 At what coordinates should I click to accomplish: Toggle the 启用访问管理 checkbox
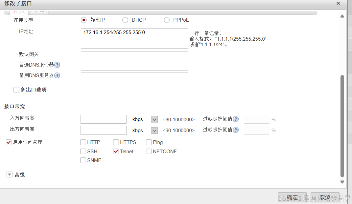tap(9, 142)
